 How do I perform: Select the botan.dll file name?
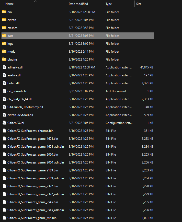tap(14, 83)
